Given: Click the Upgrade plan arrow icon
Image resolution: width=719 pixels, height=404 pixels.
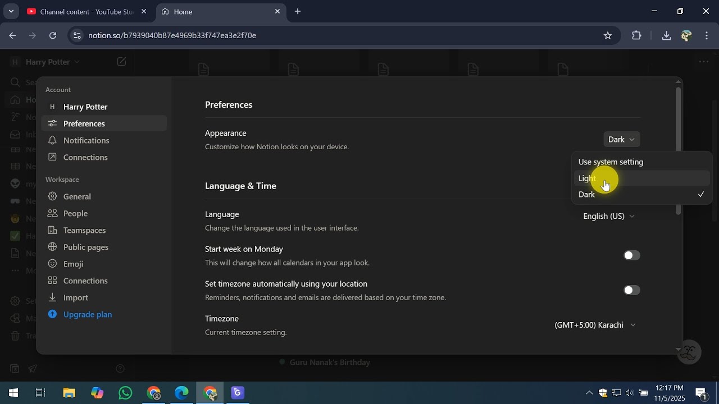Looking at the screenshot, I should [x=52, y=314].
